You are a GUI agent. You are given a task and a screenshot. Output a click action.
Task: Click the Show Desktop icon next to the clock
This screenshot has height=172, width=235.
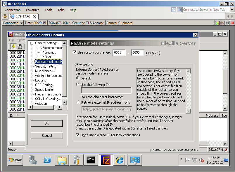pyautogui.click(x=226, y=160)
